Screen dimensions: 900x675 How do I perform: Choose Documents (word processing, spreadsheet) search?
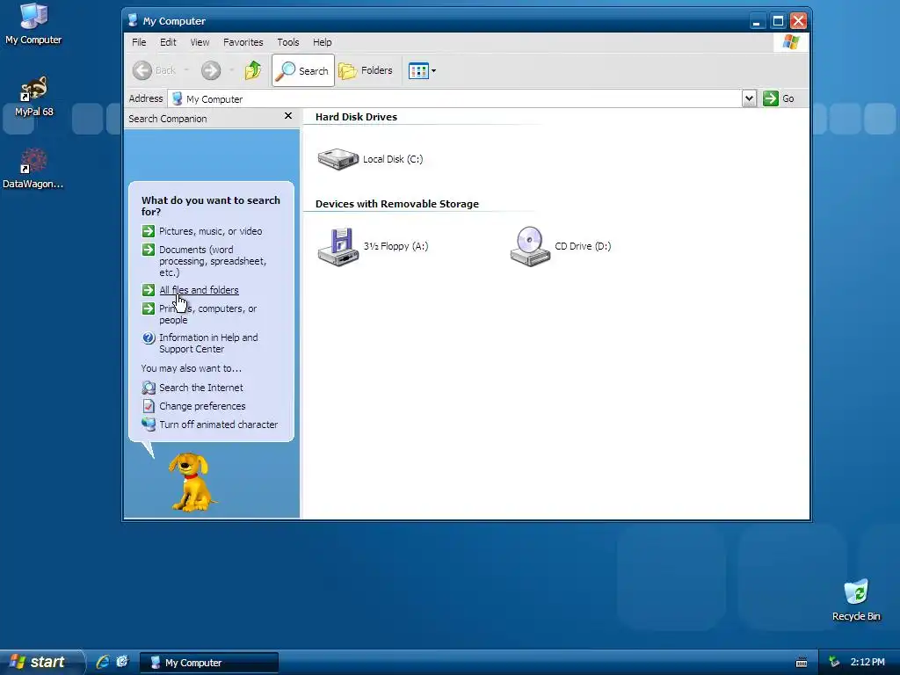213,261
